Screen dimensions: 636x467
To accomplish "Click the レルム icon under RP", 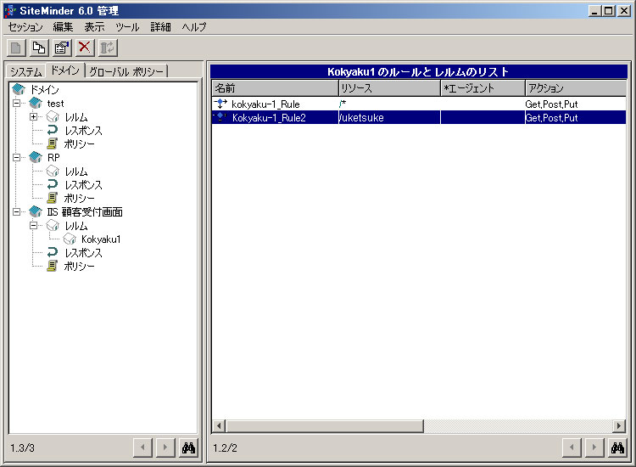I will point(53,171).
